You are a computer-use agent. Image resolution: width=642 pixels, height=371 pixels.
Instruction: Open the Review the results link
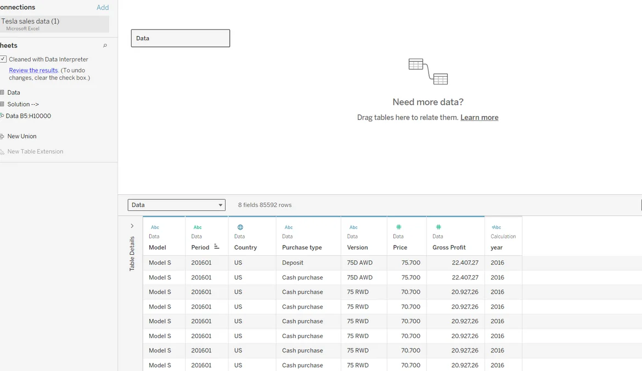(x=33, y=70)
